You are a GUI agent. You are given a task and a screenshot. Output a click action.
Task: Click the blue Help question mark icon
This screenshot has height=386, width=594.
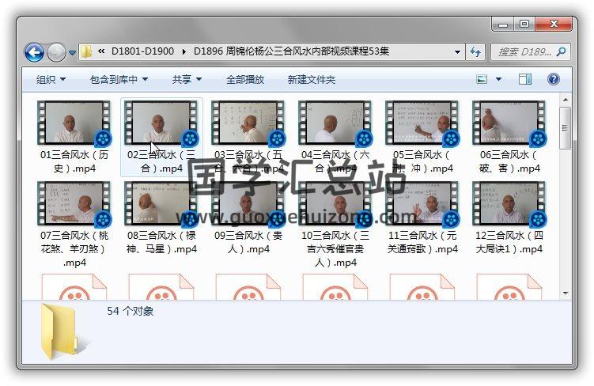pos(554,79)
